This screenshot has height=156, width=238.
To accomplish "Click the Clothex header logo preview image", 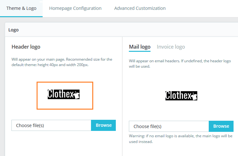I will coord(64,94).
